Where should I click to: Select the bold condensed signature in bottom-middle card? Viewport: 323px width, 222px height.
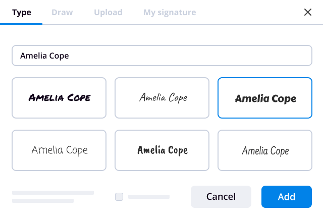coord(162,150)
